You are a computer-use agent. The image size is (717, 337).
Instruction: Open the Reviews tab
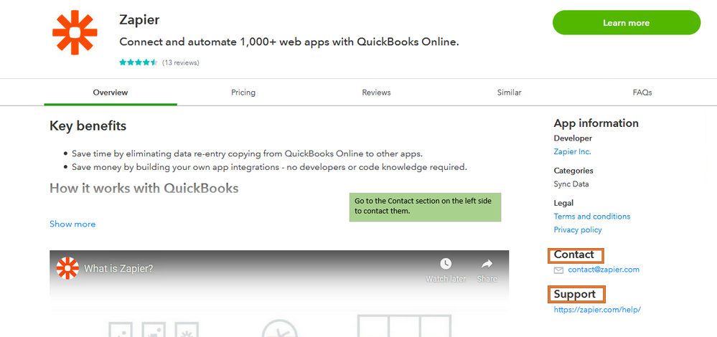[x=376, y=92]
